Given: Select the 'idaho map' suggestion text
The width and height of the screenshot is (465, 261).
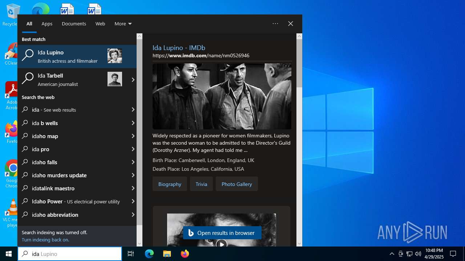Looking at the screenshot, I should (45, 136).
